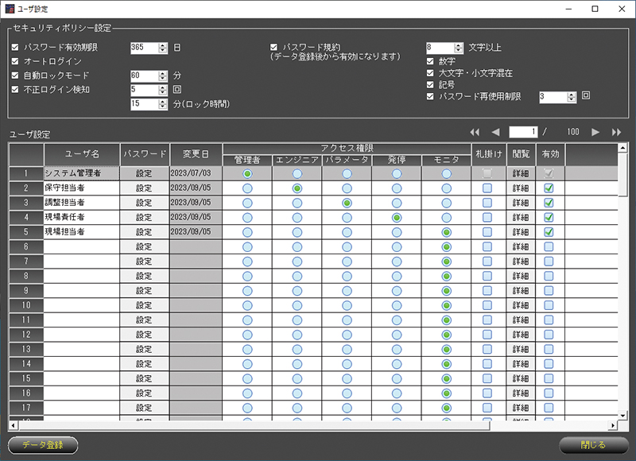Viewport: 636px width, 461px height.
Task: Select パラメータ access for 現場責任者
Action: tap(347, 218)
